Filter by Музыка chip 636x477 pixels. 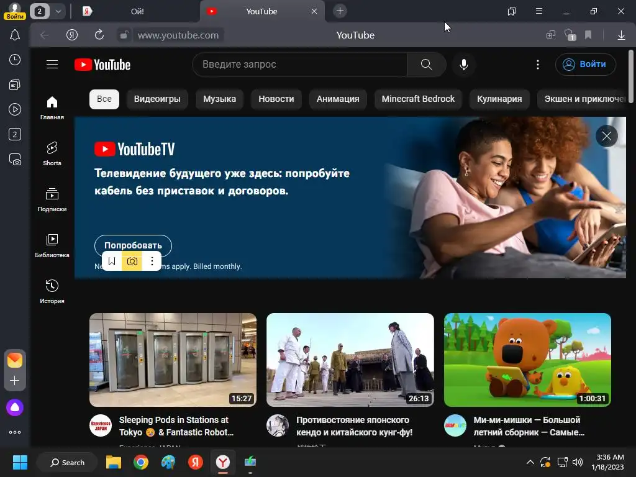219,99
